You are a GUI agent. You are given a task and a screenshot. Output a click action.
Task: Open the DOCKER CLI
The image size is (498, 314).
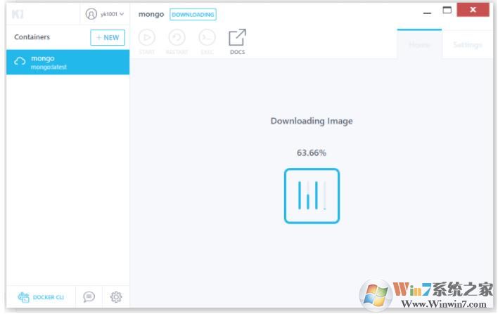coord(41,297)
